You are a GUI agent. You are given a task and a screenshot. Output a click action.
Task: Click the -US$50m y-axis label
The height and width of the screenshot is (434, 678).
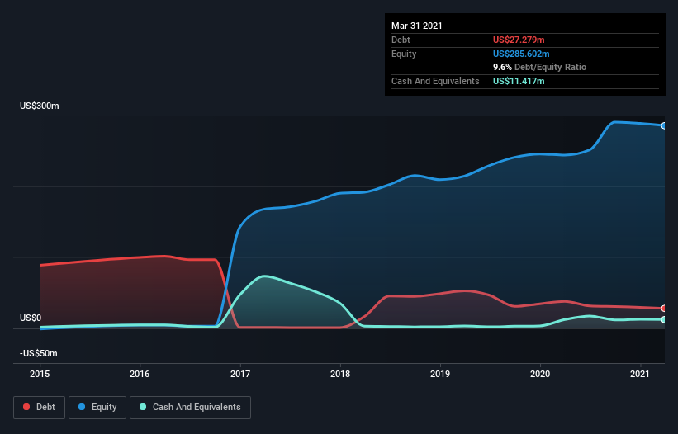(39, 353)
